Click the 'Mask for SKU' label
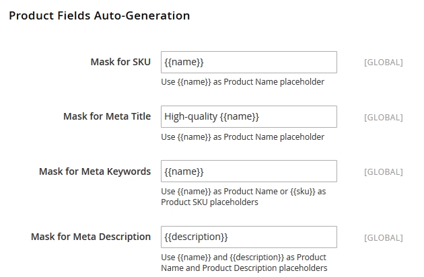 point(120,63)
